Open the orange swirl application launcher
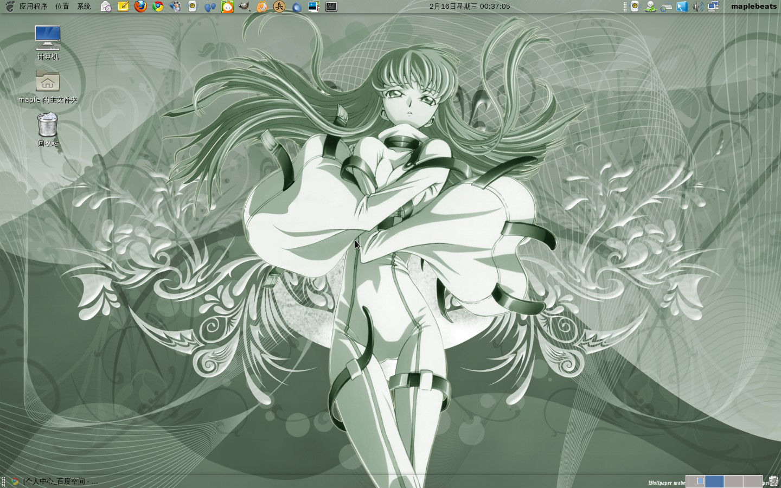Image resolution: width=781 pixels, height=488 pixels. pyautogui.click(x=262, y=7)
